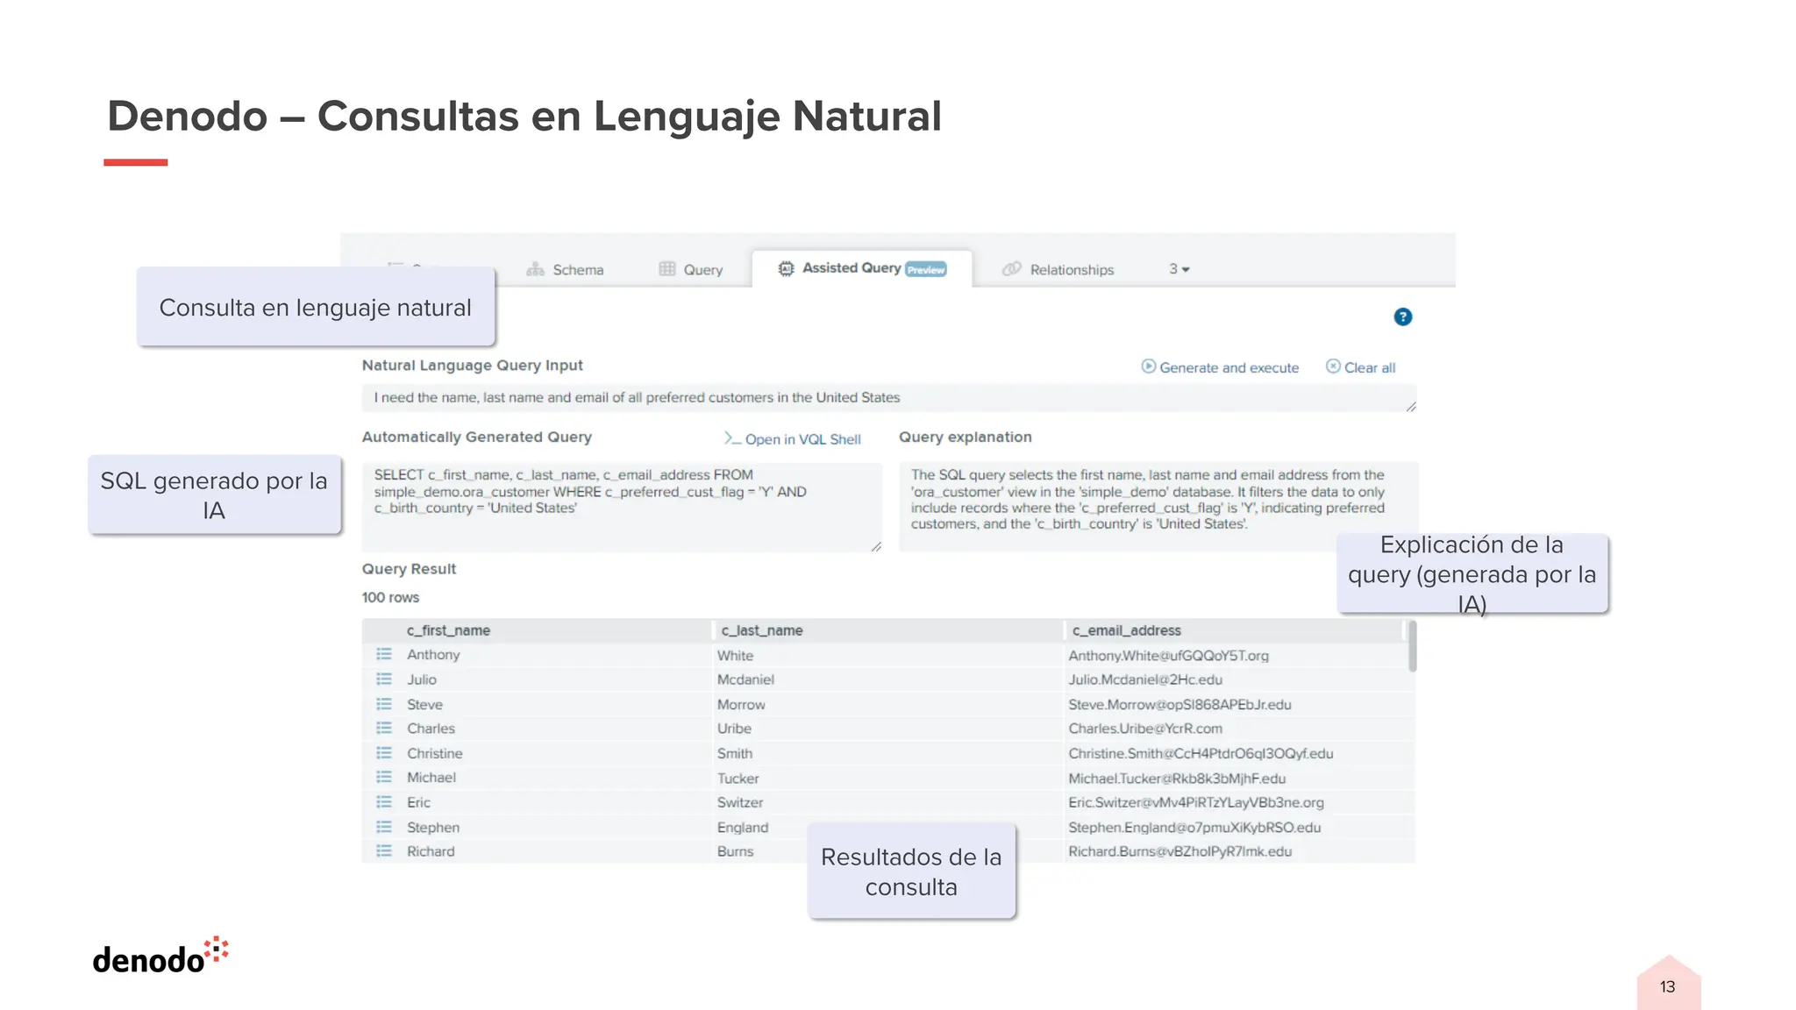Click the blue help question mark icon
The height and width of the screenshot is (1010, 1796).
[x=1402, y=317]
